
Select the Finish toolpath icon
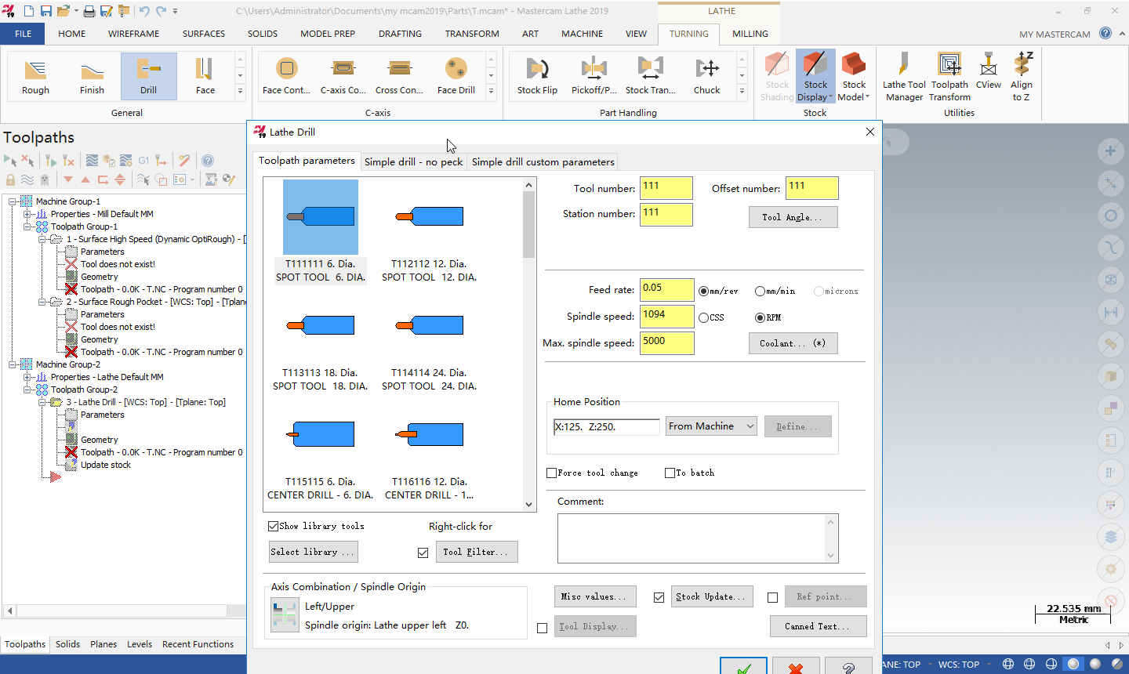coord(92,76)
